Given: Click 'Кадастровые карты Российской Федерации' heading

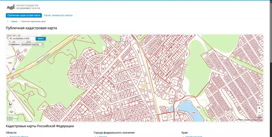Looking at the screenshot, I should [x=40, y=126].
